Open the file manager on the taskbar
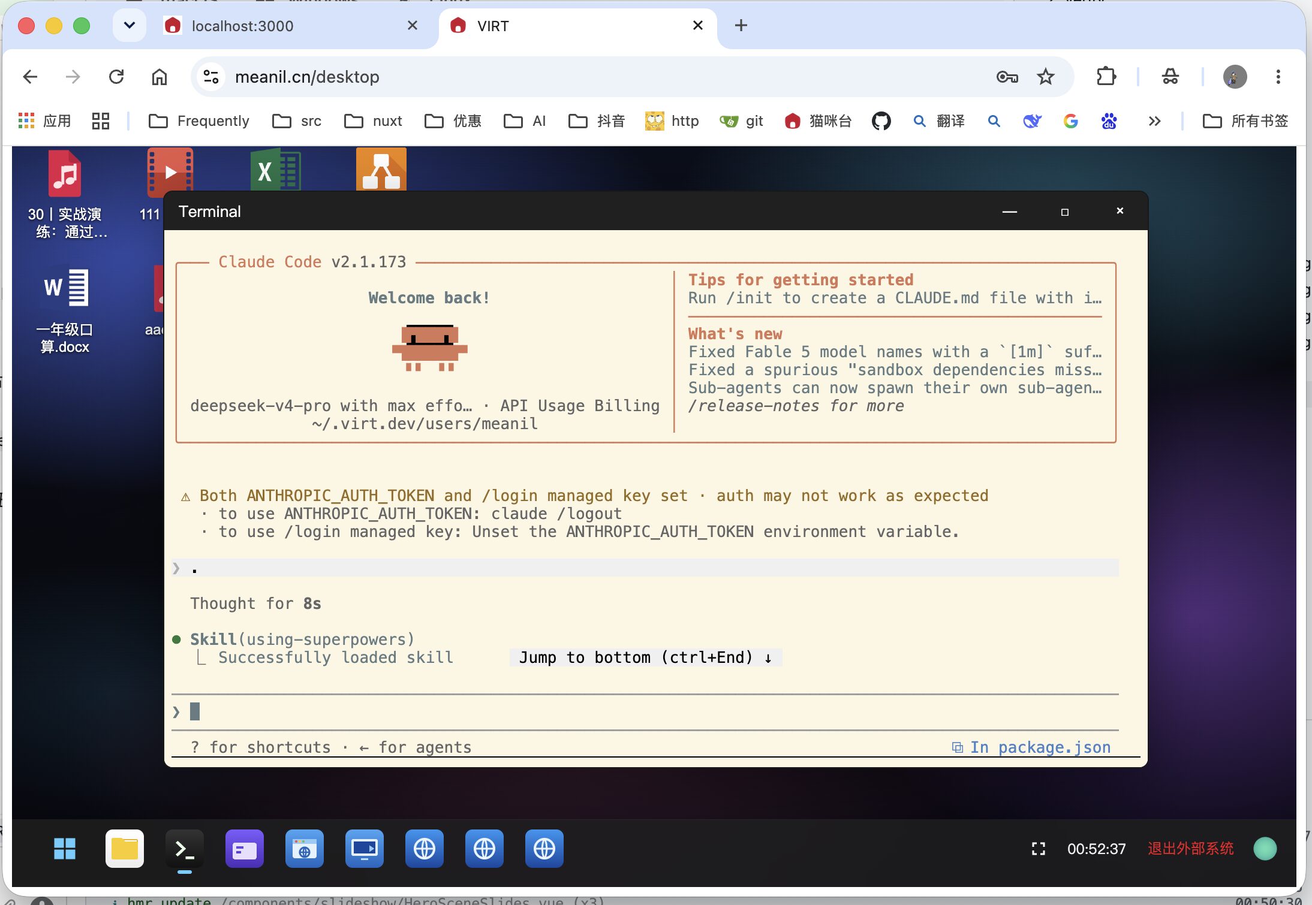The height and width of the screenshot is (905, 1312). coord(125,849)
